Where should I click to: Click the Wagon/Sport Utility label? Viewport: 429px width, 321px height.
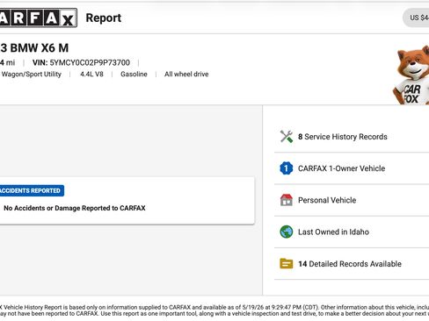tap(32, 75)
